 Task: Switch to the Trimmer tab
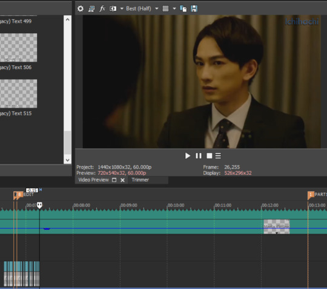coord(140,180)
